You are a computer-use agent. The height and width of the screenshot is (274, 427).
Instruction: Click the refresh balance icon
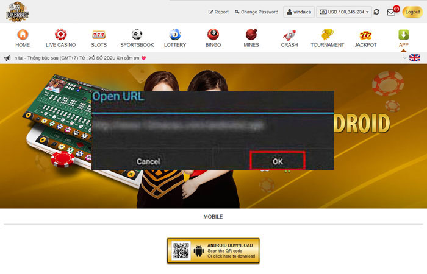[x=376, y=12]
